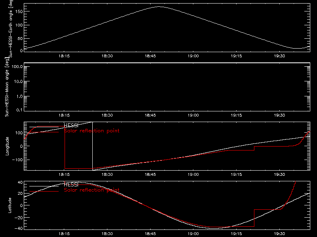Click 'Solar reflection point' legend in the Longitude plot
The height and width of the screenshot is (237, 317).
pos(92,131)
